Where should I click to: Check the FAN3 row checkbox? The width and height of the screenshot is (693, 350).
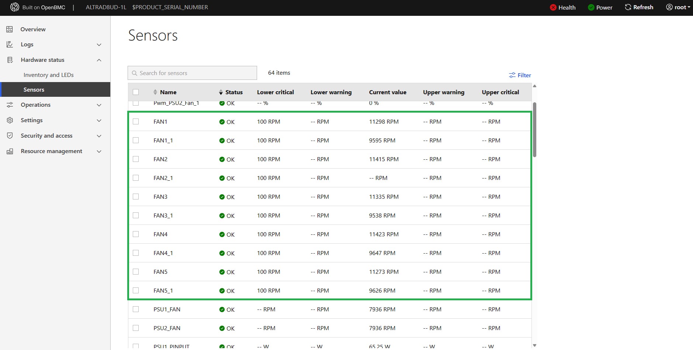click(x=136, y=197)
